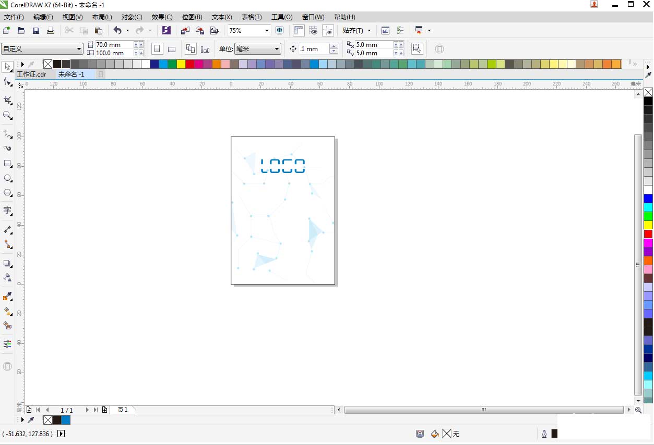Click the page width 70.0 mm field

[114, 45]
